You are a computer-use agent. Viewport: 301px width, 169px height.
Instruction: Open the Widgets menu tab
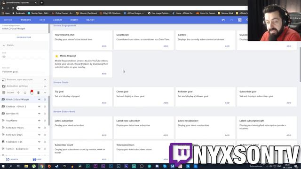point(26,20)
